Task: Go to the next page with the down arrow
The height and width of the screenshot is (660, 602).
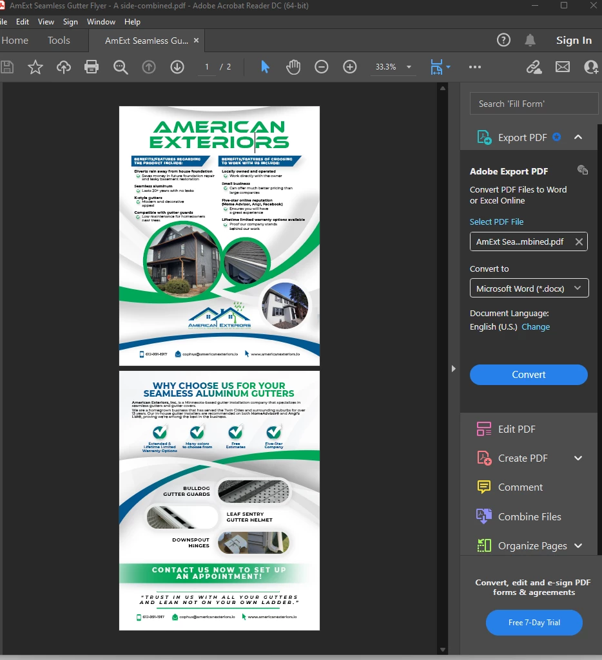Action: [x=177, y=67]
